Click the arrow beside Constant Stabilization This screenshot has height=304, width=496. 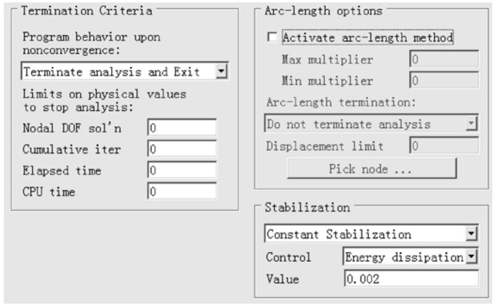pyautogui.click(x=472, y=235)
